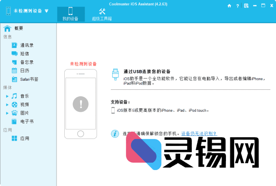This screenshot has height=186, width=276.
Task: Click the home icon in title bar
Action: point(229,6)
